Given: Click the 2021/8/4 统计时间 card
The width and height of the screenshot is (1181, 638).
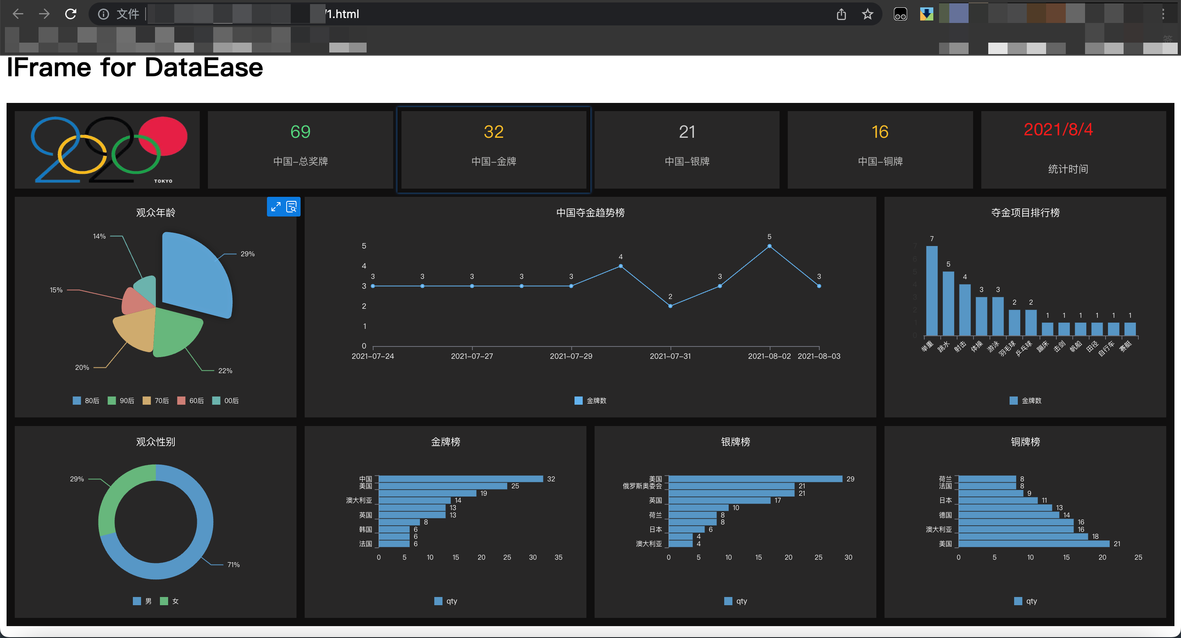Looking at the screenshot, I should (x=1073, y=150).
